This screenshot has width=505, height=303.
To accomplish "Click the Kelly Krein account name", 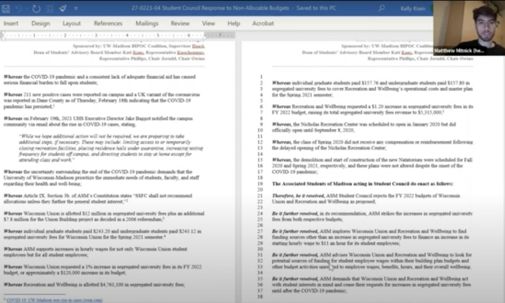I will tap(413, 8).
